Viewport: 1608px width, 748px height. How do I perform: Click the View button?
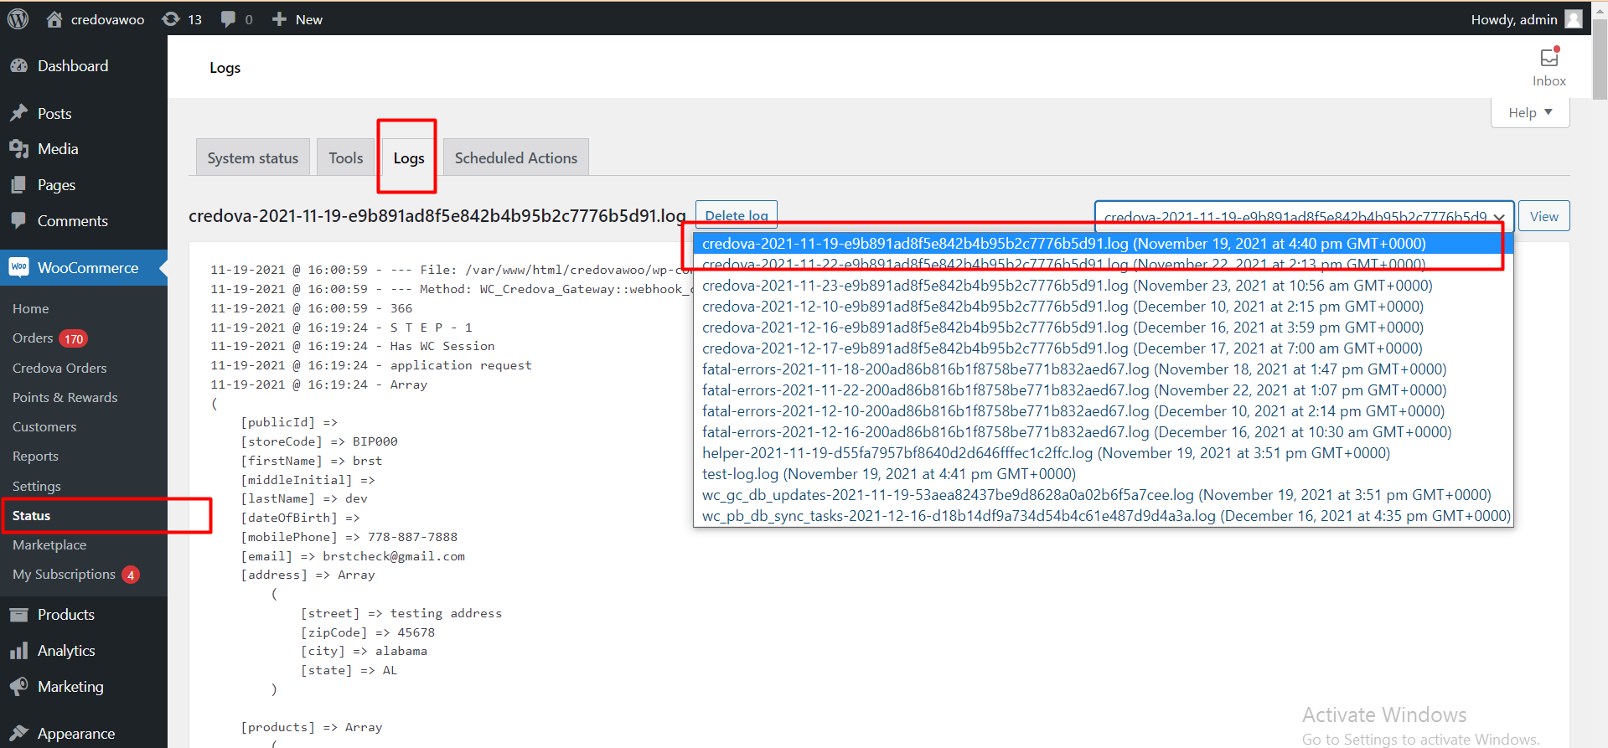coord(1544,216)
